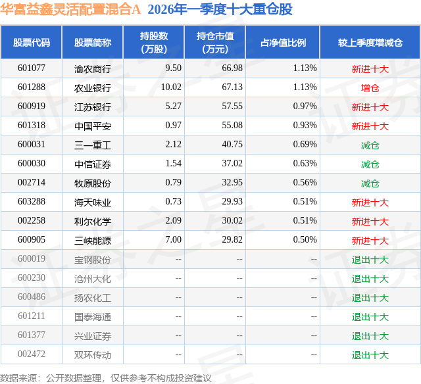Click the 退出十大 status for 双环传动
Screen dimensions: 421x384
coord(370,355)
